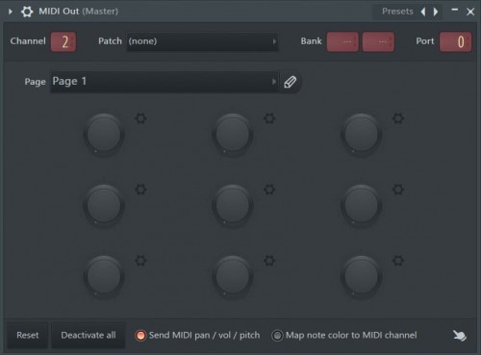Open the Patch dropdown showing (none)

click(203, 41)
